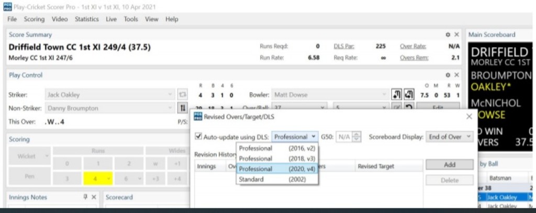Open the Live menu
The height and width of the screenshot is (213, 536).
(x=111, y=19)
